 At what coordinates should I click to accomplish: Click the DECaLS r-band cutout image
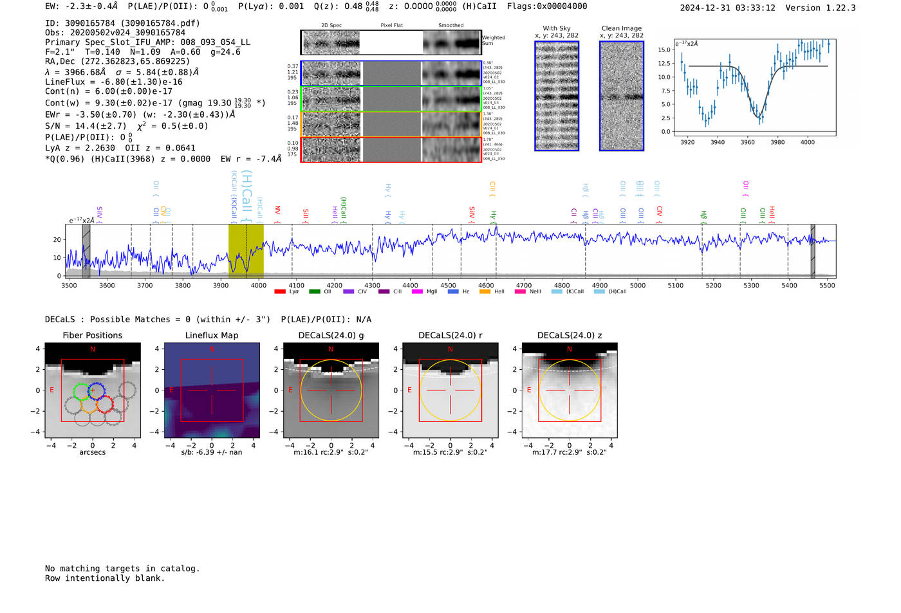point(450,390)
